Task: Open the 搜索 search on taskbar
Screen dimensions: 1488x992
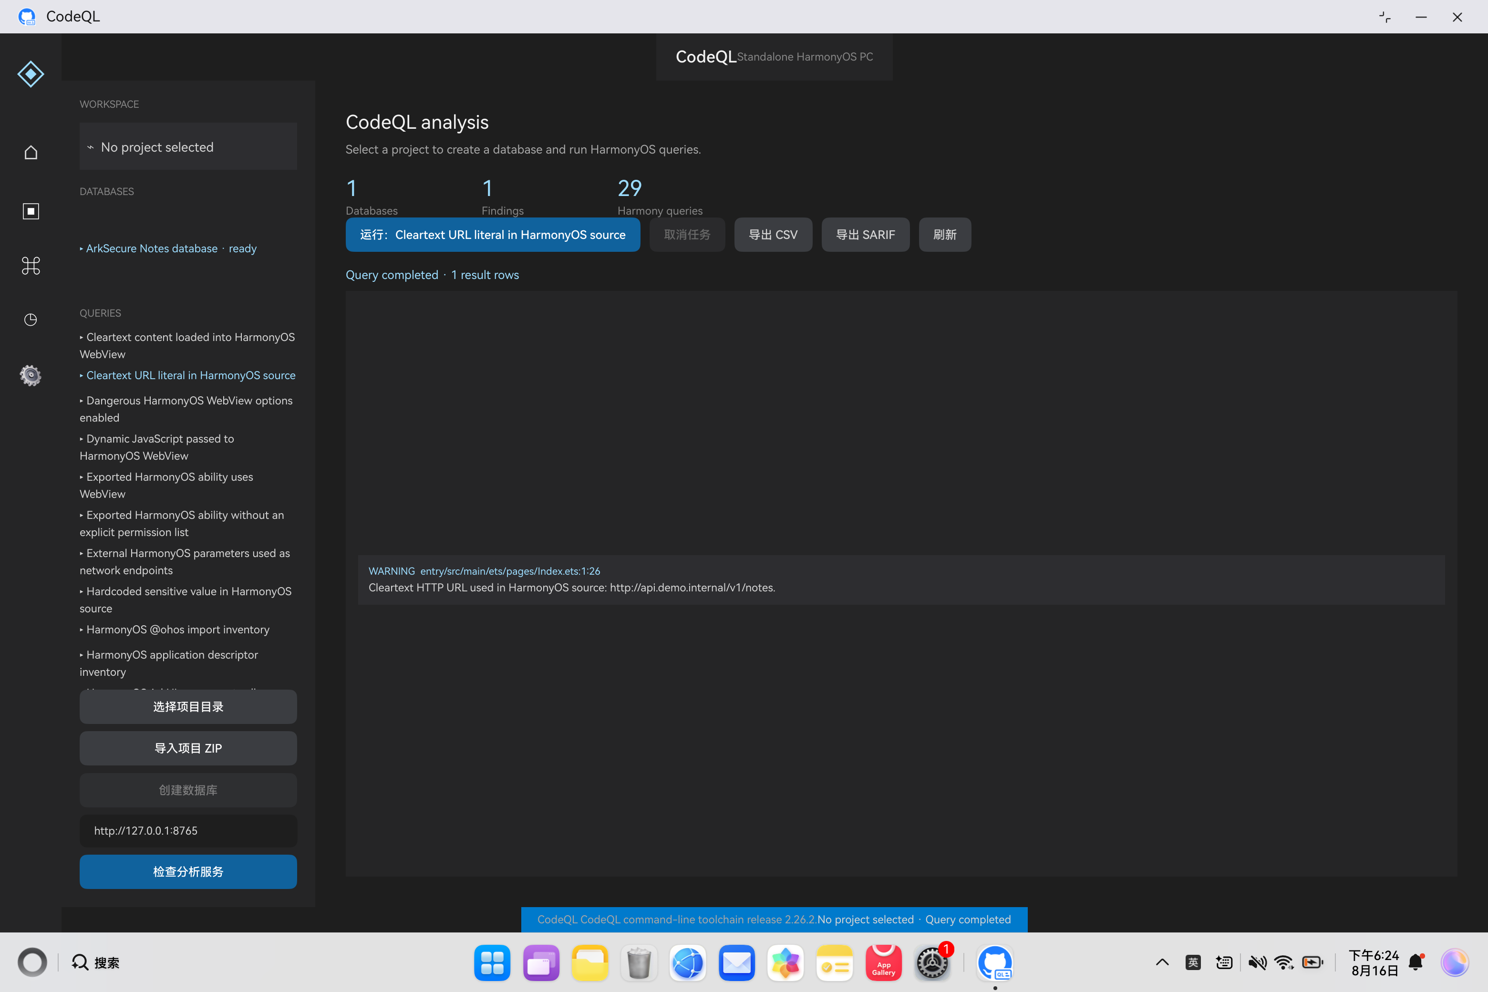Action: pos(95,962)
